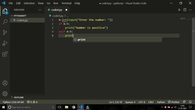Change indentation via Spaces: 4
The height and width of the screenshot is (110, 195).
pyautogui.click(x=130, y=102)
